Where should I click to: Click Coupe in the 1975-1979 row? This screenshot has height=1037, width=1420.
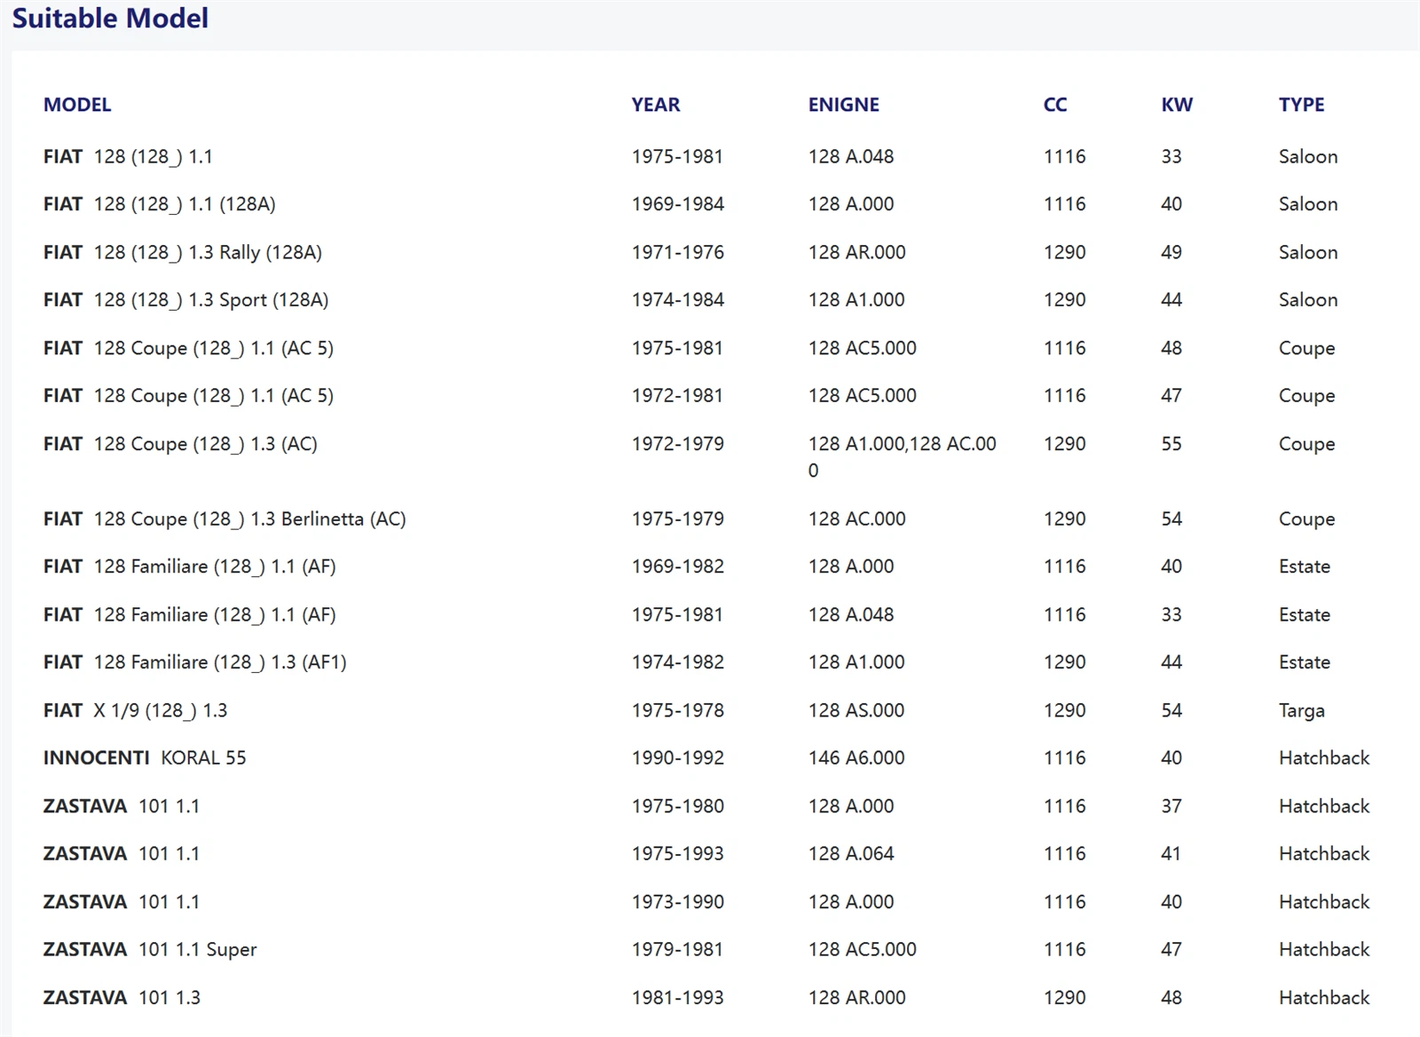click(1306, 519)
